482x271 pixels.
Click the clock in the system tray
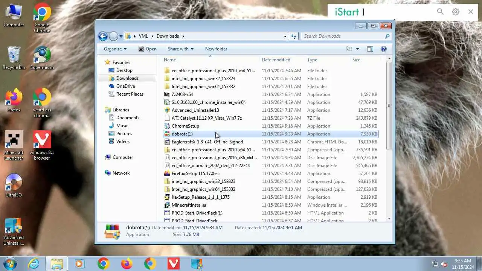click(x=463, y=264)
